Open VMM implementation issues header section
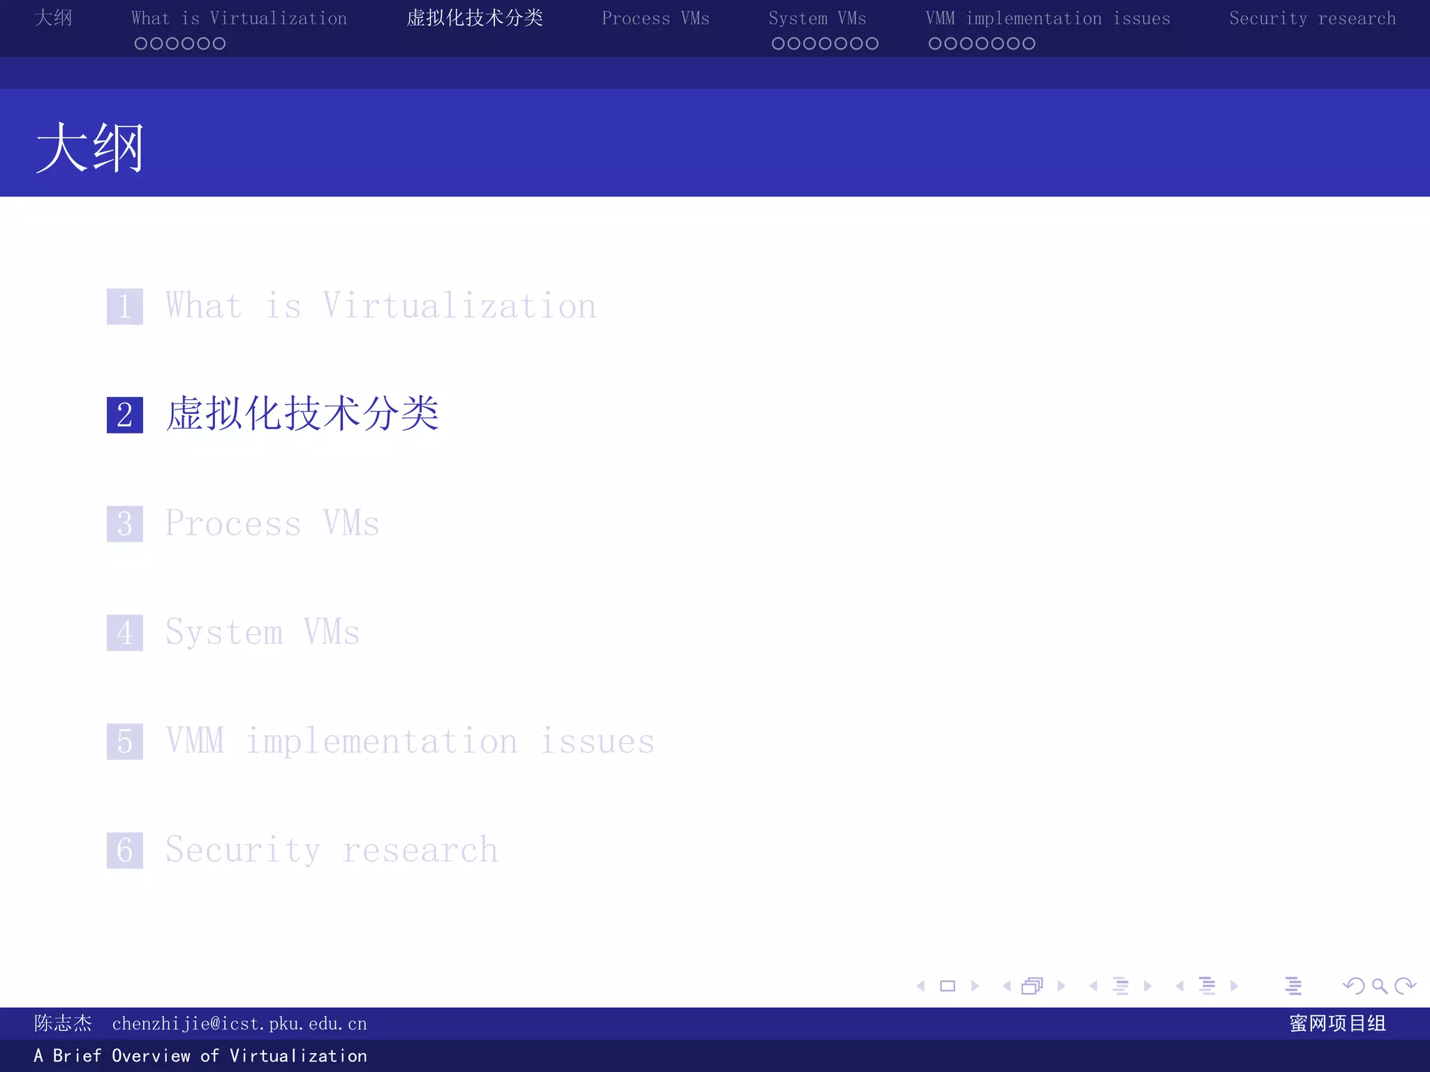Screen dimensions: 1430x1072 (x=1048, y=18)
